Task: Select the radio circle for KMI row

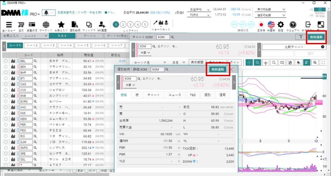Action: coord(6,113)
